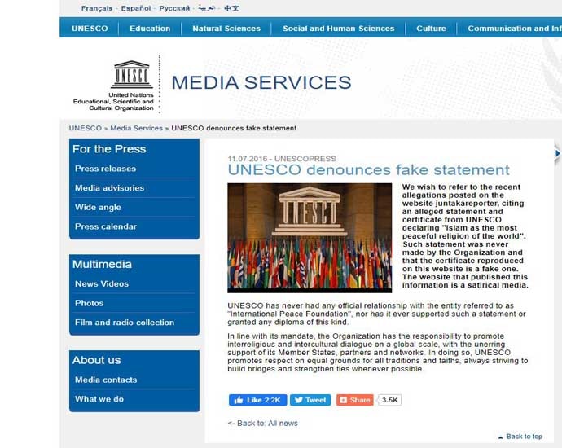
Task: Open Wide angle sidebar link
Action: [x=98, y=208]
